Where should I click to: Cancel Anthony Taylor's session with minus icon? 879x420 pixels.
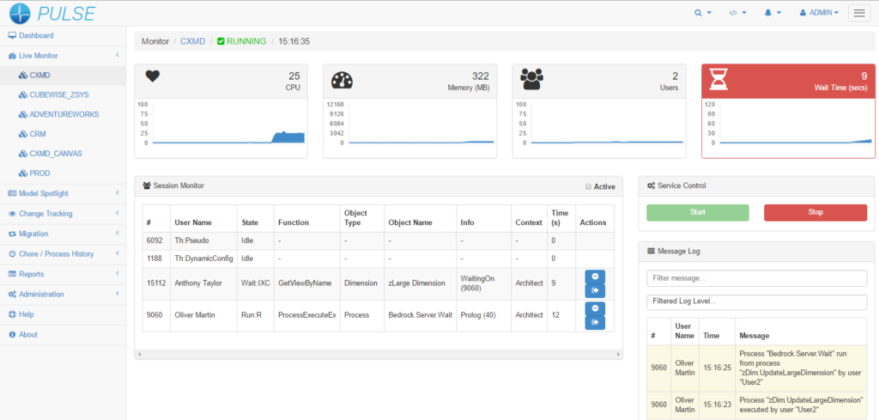(595, 277)
